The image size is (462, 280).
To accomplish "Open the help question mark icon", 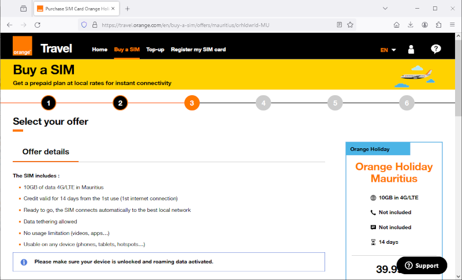I will [x=436, y=49].
